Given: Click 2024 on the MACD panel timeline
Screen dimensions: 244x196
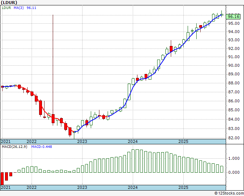Looking at the screenshot, I should point(133,187).
